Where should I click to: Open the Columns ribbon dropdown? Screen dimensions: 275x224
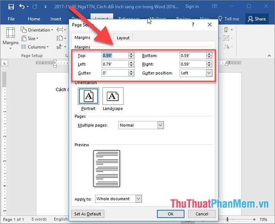35,47
